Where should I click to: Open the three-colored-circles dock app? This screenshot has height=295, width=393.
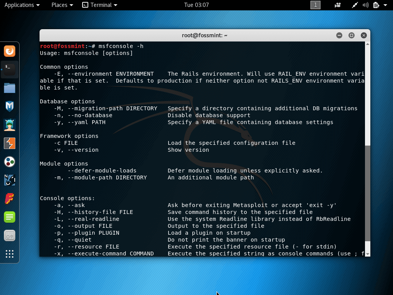[x=10, y=162]
